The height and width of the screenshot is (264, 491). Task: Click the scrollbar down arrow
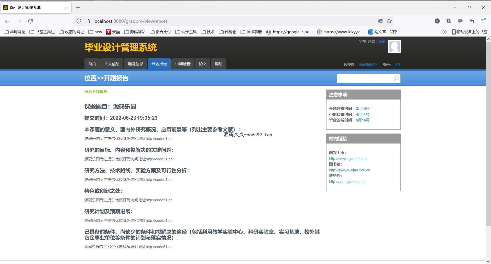(x=488, y=261)
